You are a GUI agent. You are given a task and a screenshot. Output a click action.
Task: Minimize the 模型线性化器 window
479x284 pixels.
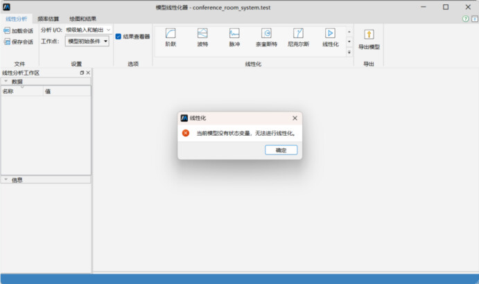point(424,7)
